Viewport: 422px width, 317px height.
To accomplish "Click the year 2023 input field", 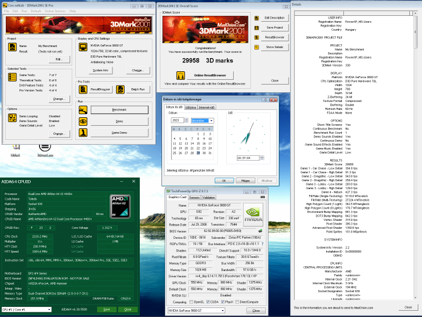I will pyautogui.click(x=177, y=120).
